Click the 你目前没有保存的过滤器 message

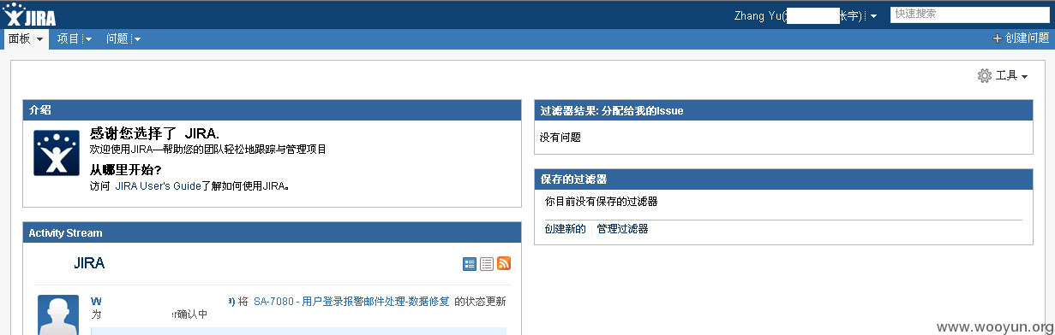(602, 202)
